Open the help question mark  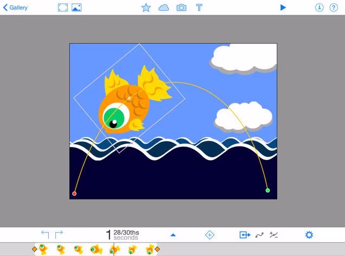(x=334, y=8)
